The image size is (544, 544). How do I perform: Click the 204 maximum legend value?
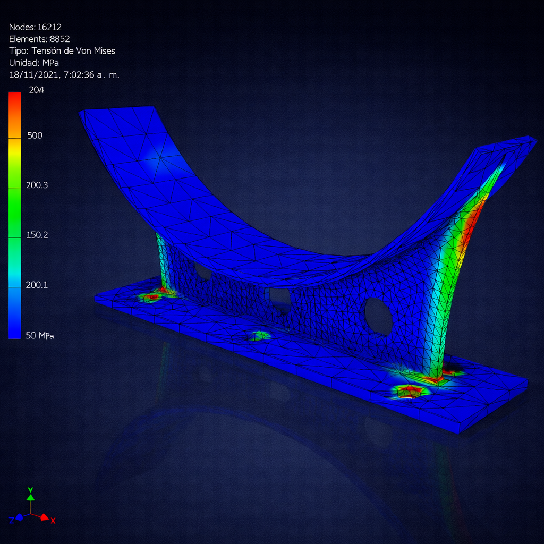(36, 90)
